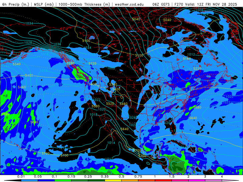Select the orange 0.5–0.75 legend color
The width and height of the screenshot is (243, 182).
130,180
